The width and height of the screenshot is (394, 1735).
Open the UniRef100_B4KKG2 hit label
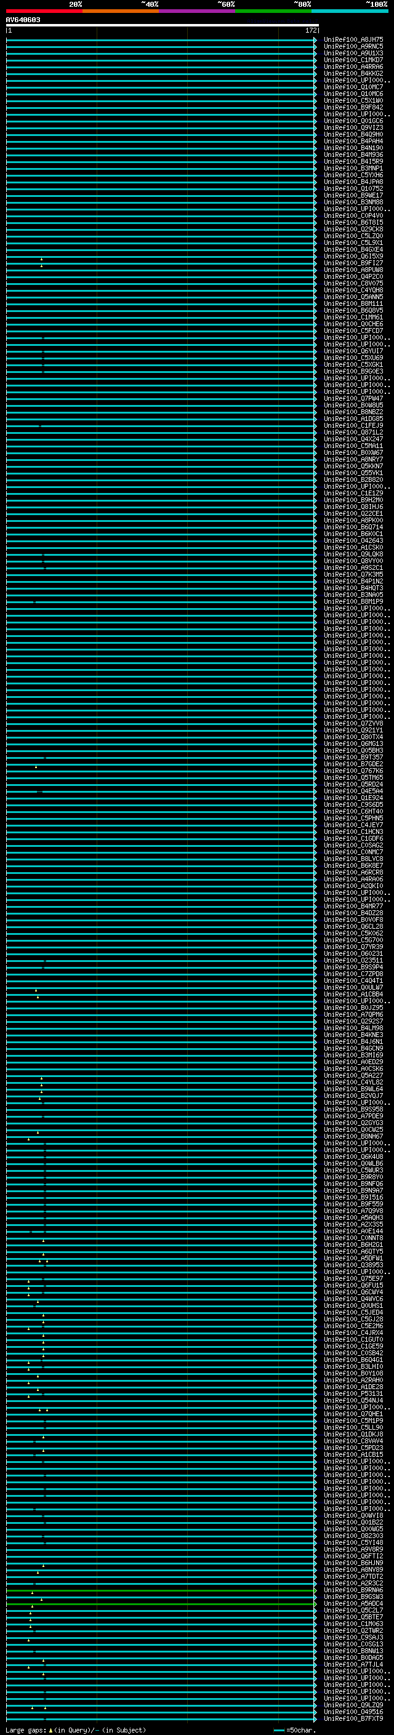[353, 73]
